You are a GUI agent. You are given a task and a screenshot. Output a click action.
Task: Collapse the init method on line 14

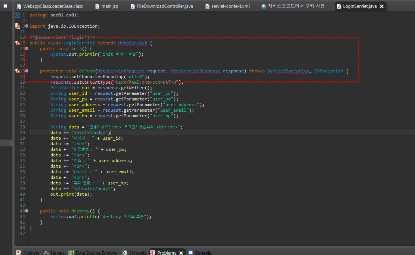pos(27,49)
